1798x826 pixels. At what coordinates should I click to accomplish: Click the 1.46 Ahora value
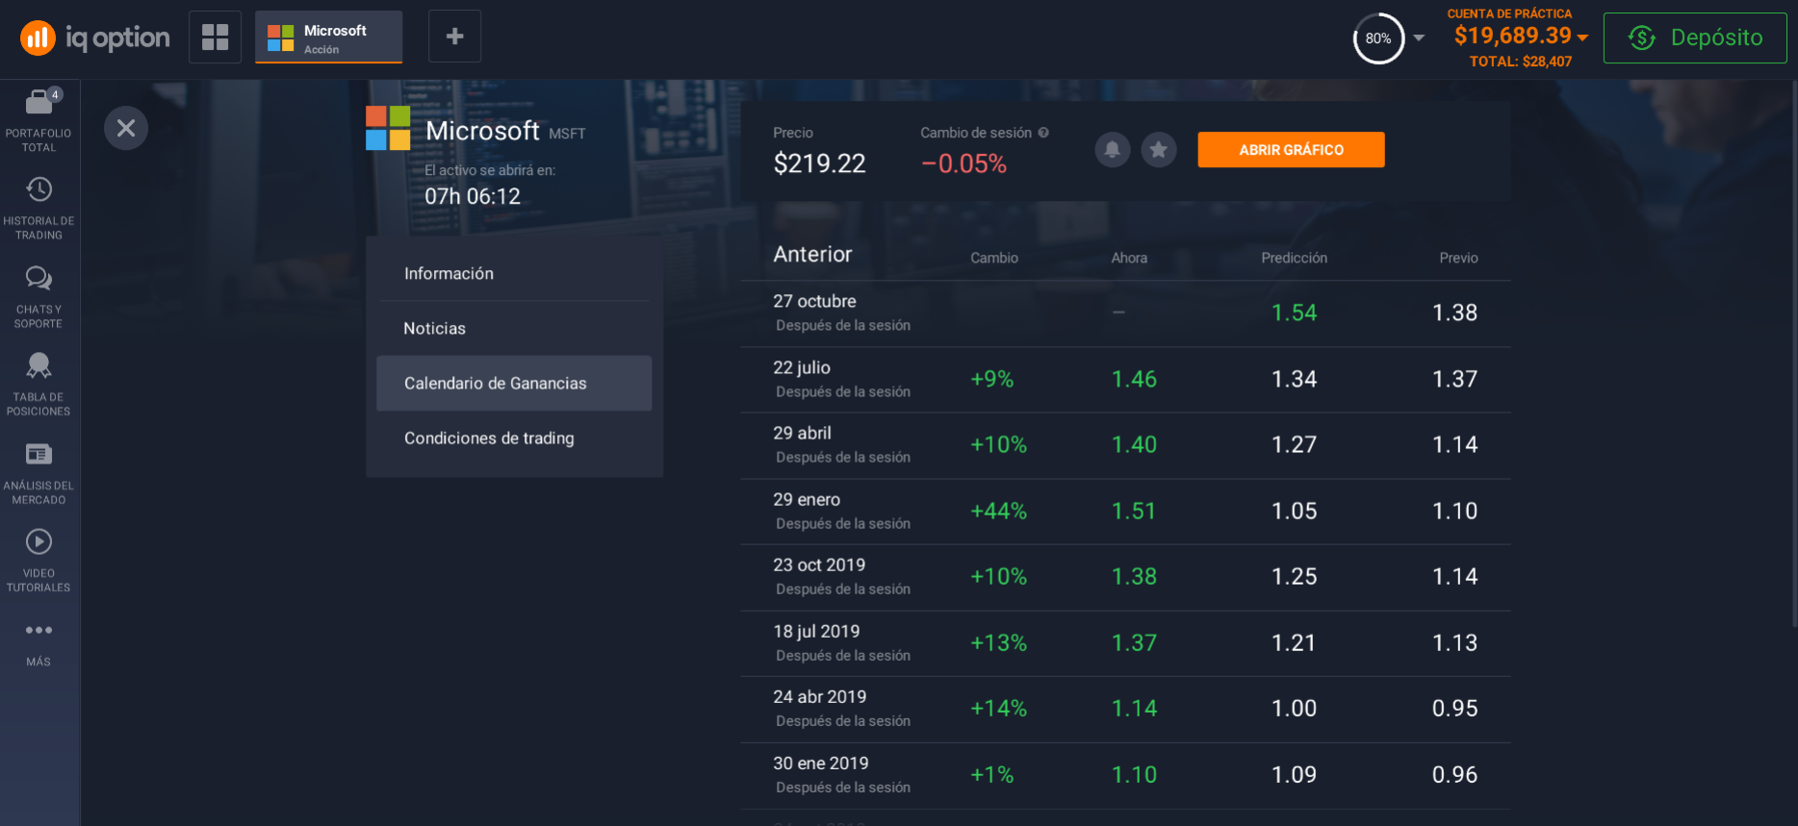click(x=1134, y=380)
